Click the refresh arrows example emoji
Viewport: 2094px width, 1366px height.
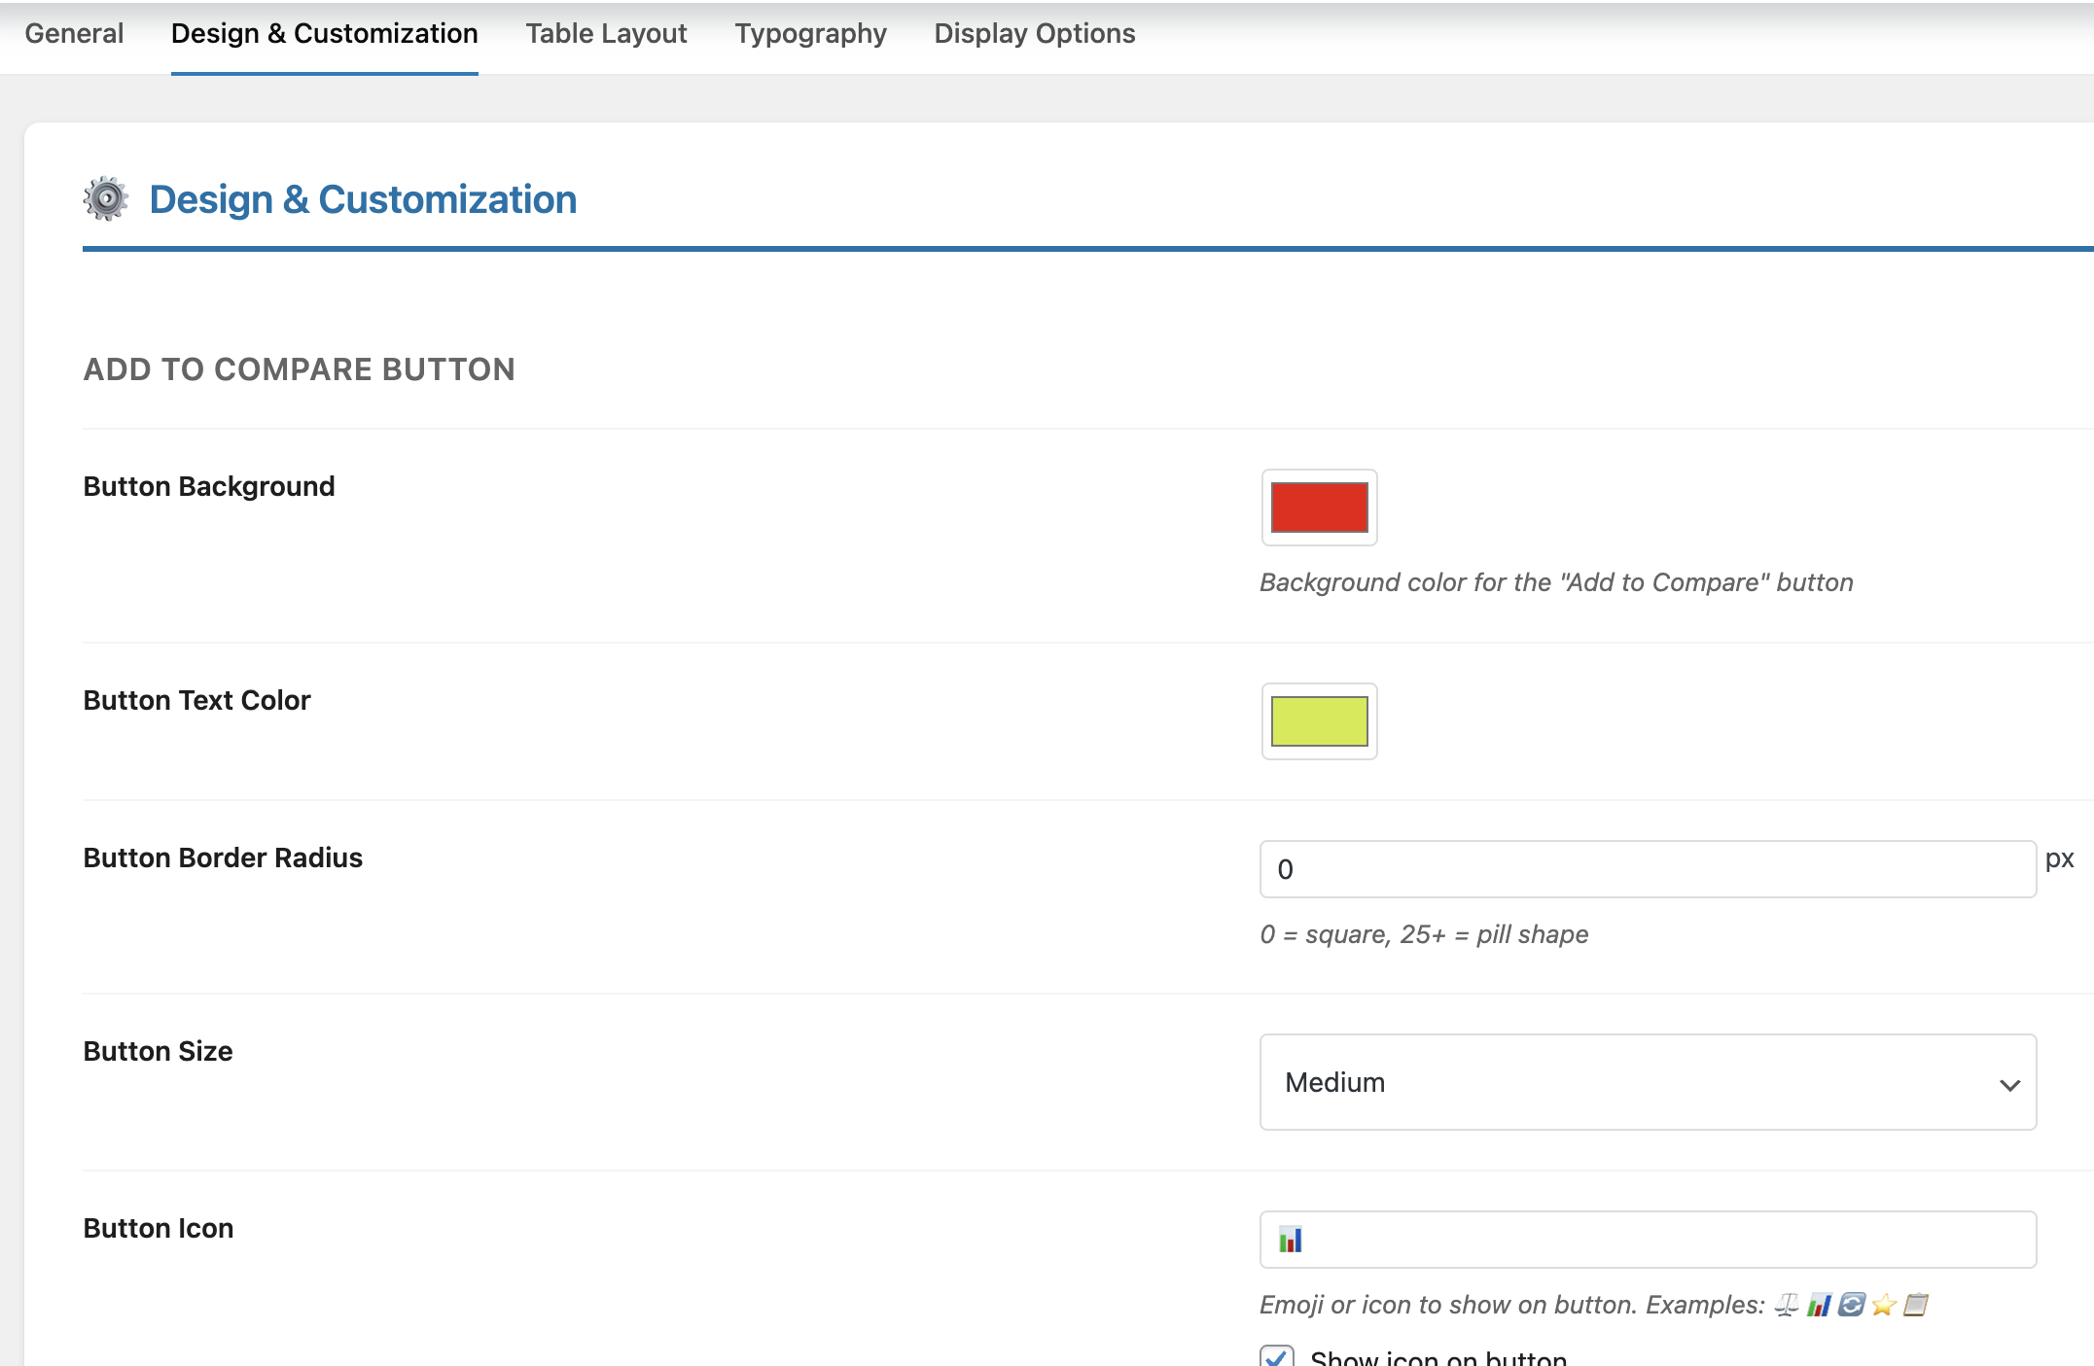click(x=1851, y=1305)
